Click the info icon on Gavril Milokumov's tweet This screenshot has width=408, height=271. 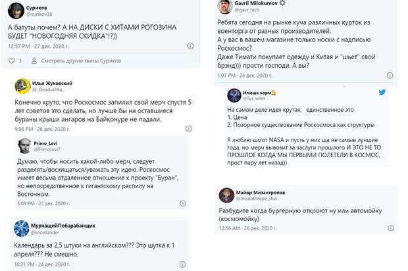point(390,76)
